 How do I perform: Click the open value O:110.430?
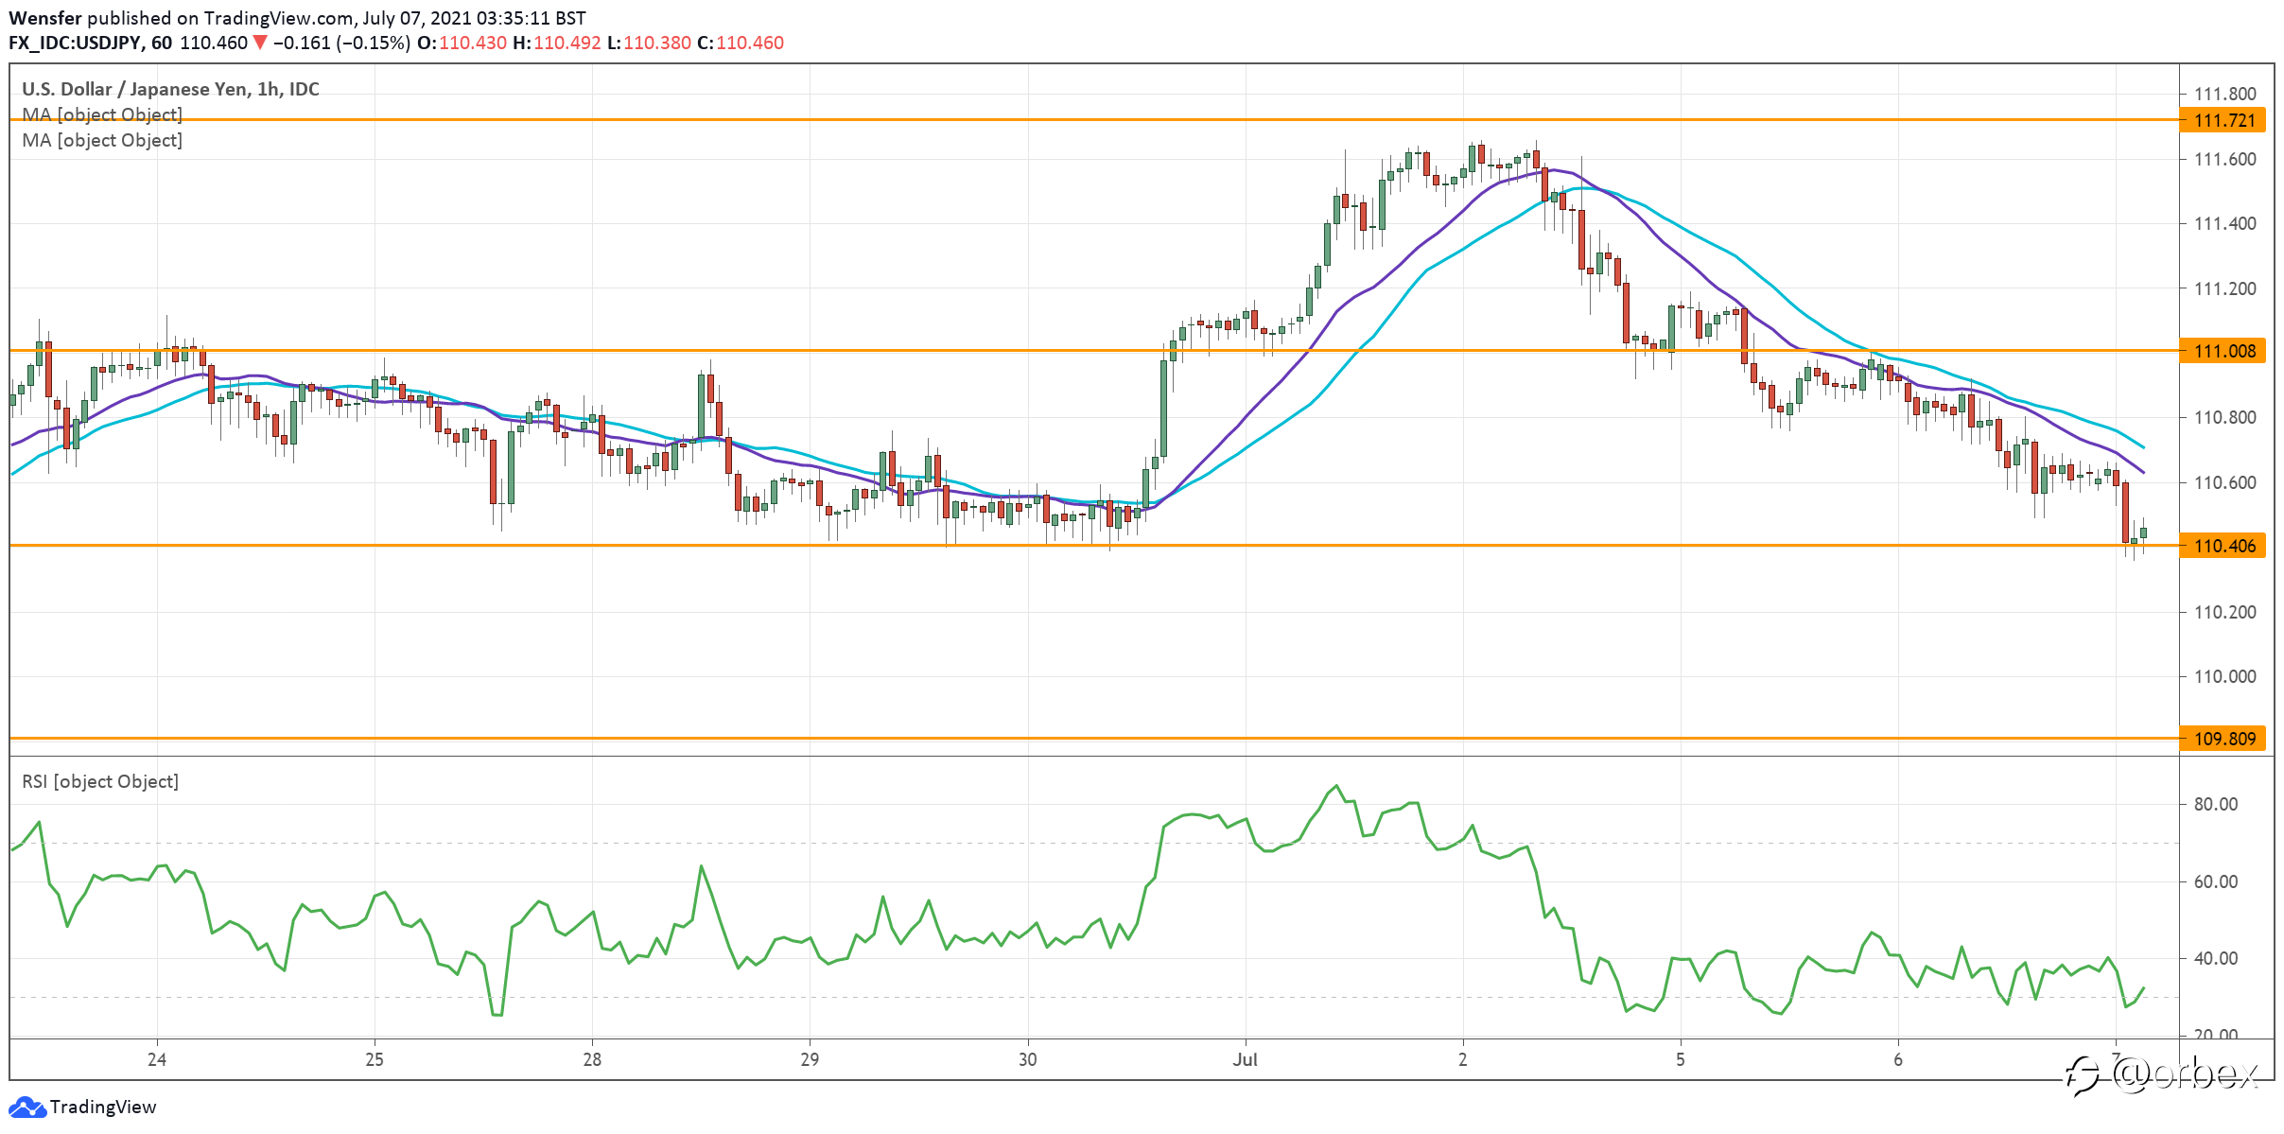pos(462,43)
